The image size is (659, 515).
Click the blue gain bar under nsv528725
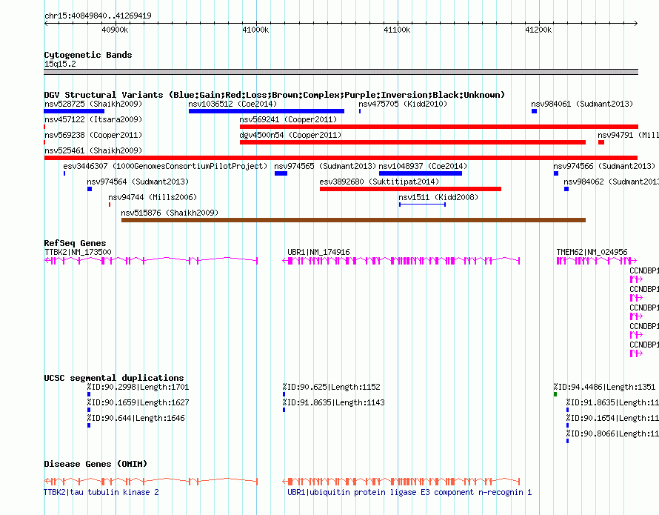[74, 111]
